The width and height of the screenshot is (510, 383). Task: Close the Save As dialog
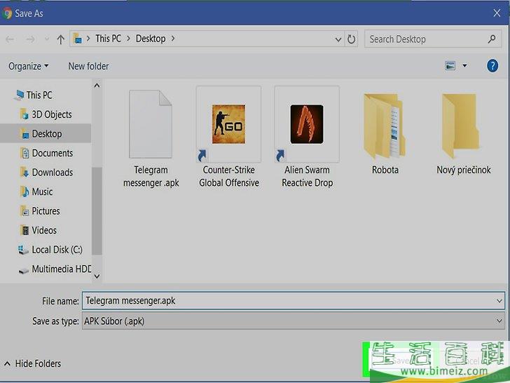[x=497, y=13]
